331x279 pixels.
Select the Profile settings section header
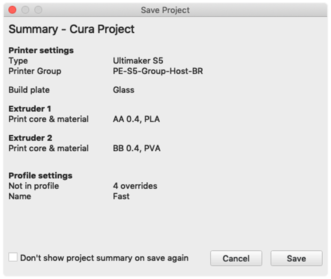pos(41,176)
